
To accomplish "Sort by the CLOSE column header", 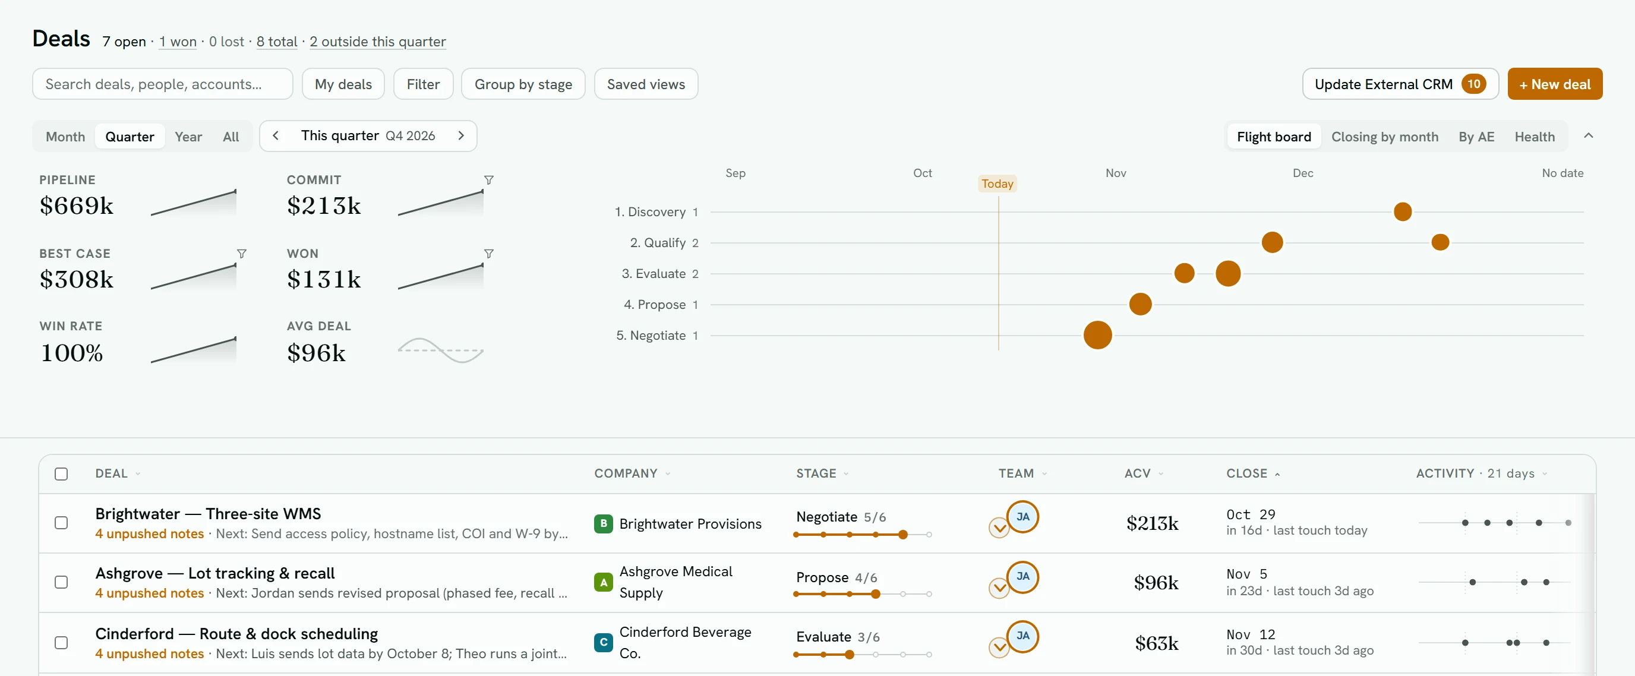I will [1252, 473].
